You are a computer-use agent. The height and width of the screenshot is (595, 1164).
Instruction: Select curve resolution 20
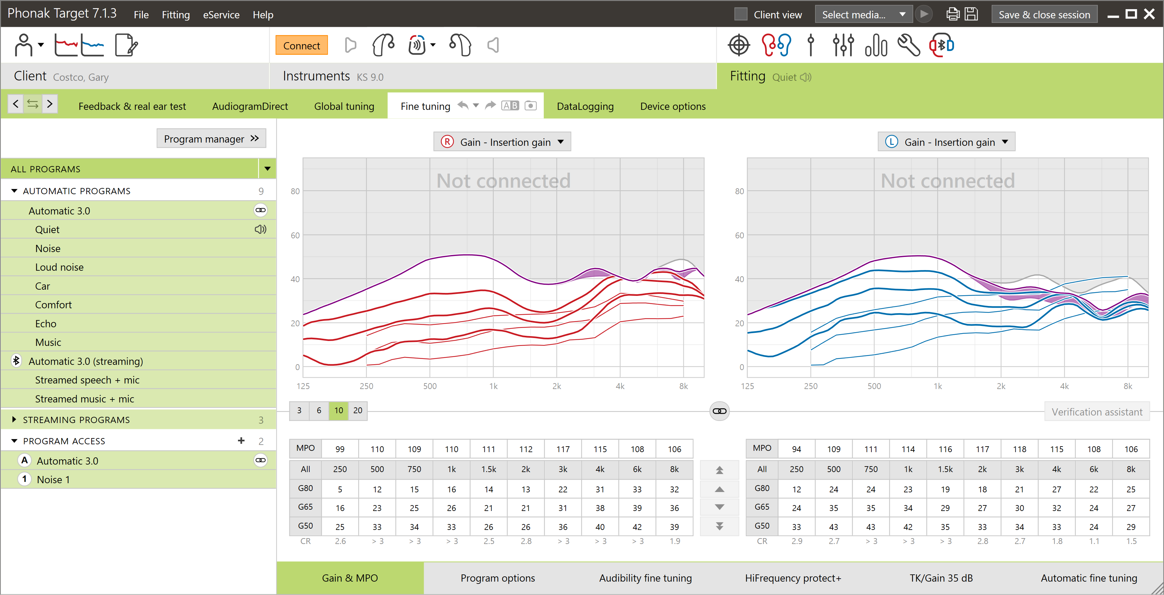tap(358, 411)
